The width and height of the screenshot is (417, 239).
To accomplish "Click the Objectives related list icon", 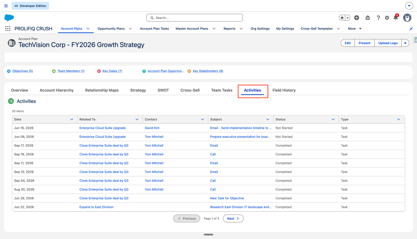I will [9, 71].
